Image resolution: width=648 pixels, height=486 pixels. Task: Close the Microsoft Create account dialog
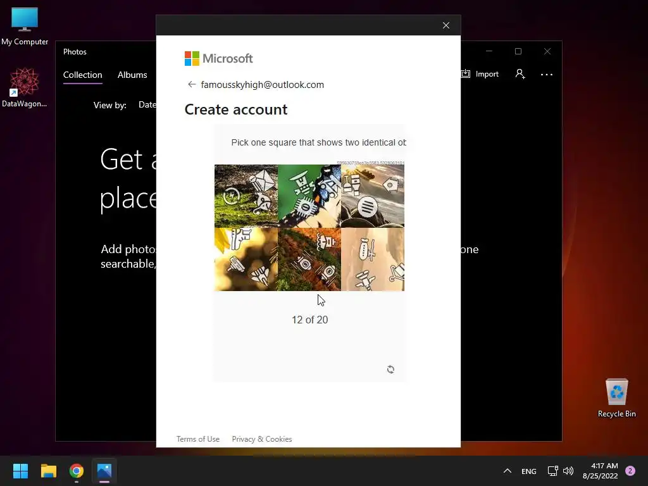pyautogui.click(x=446, y=25)
